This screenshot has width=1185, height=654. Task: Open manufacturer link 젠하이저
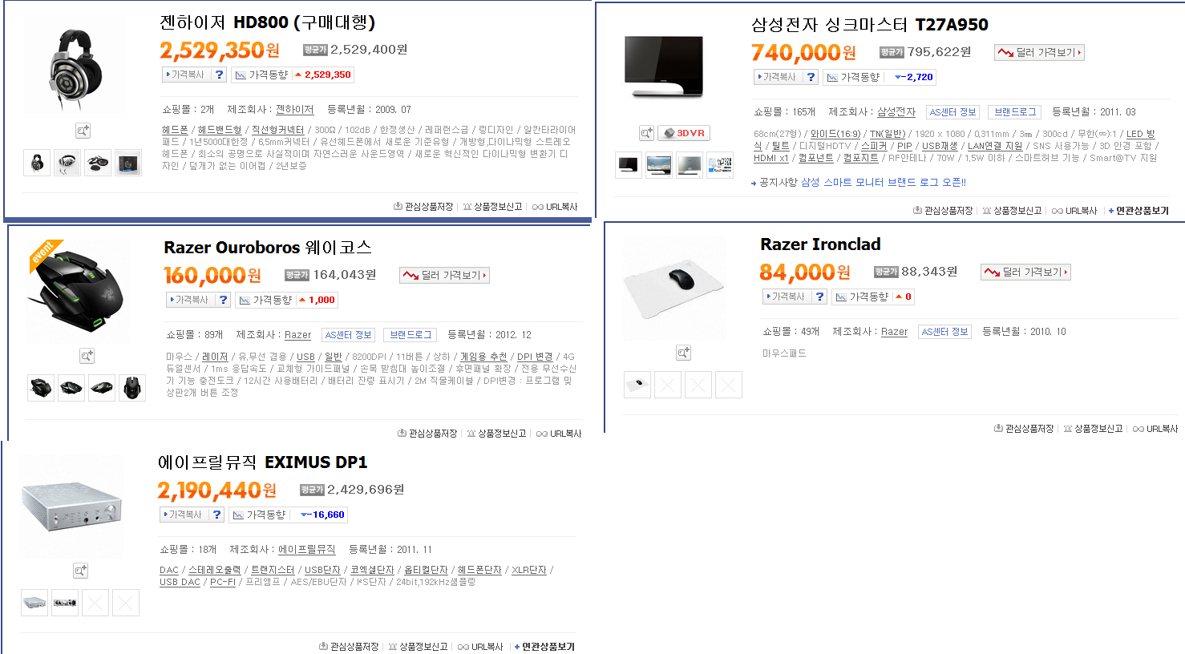pos(295,110)
